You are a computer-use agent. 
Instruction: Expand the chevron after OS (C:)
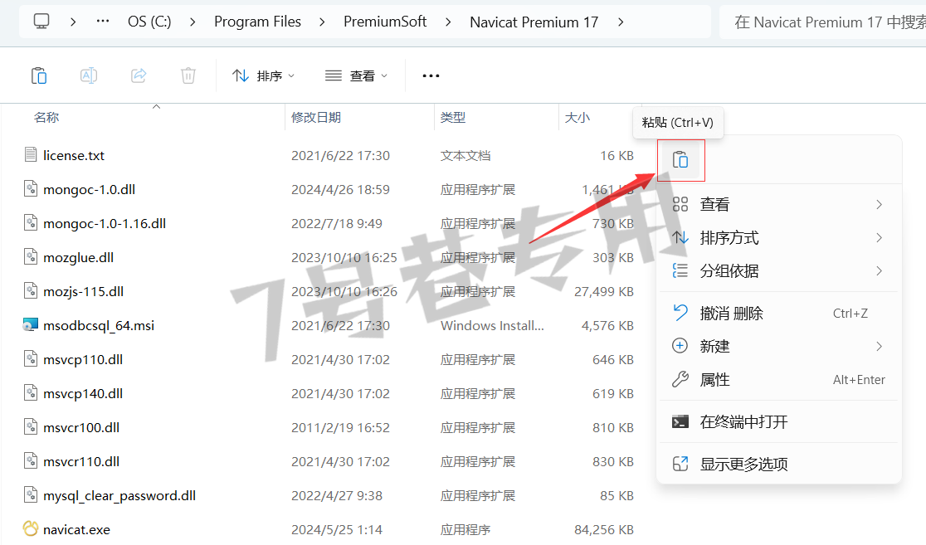193,22
